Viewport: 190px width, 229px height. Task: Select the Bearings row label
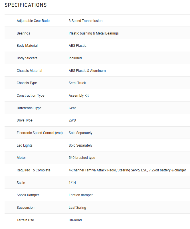23,33
